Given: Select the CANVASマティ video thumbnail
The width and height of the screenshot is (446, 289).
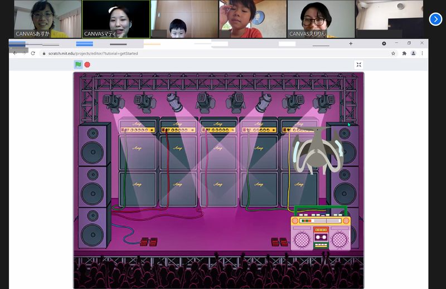Looking at the screenshot, I should (116, 19).
